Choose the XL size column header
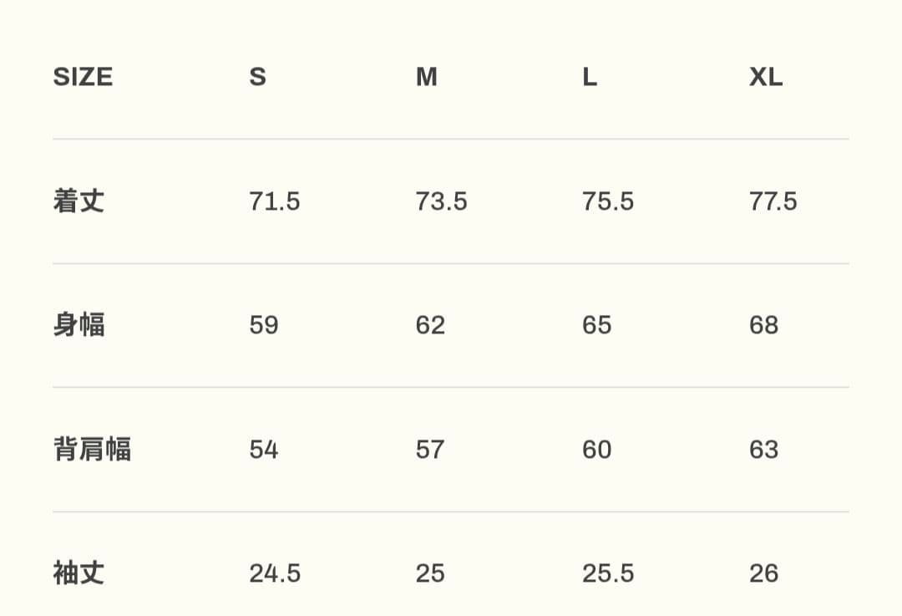The image size is (902, 616). 766,77
